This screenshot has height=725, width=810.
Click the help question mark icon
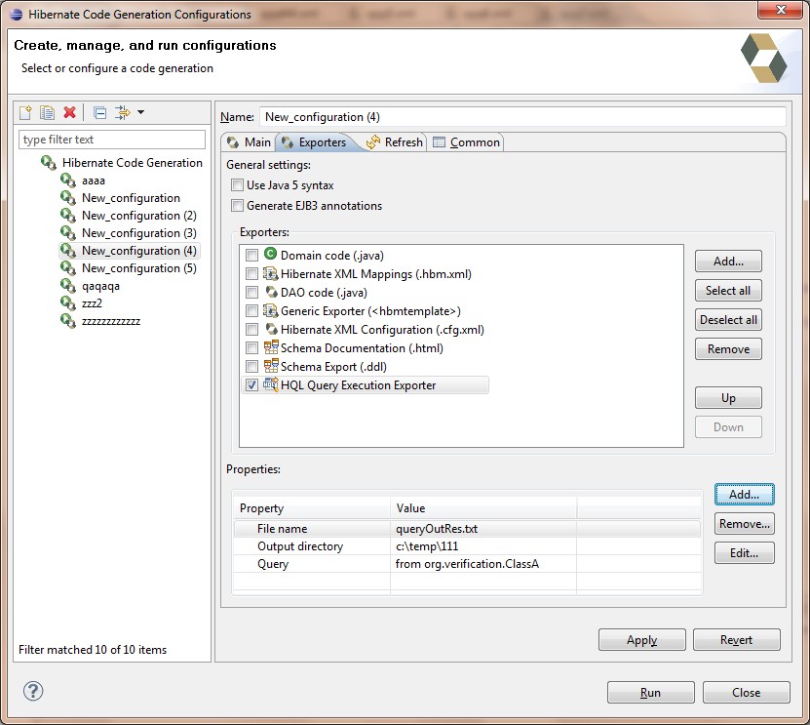click(33, 691)
